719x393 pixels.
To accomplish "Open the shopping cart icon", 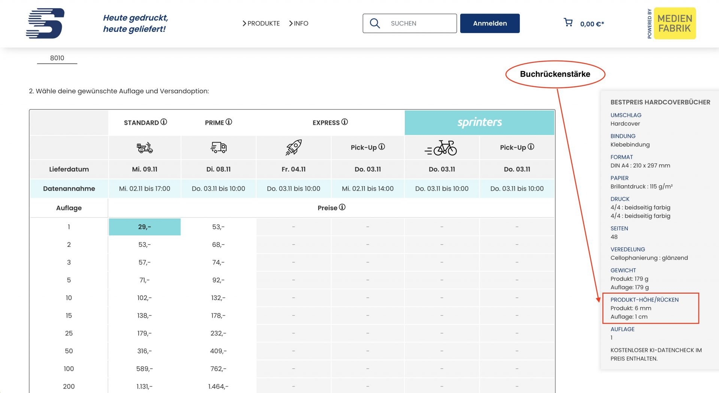I will coord(568,22).
